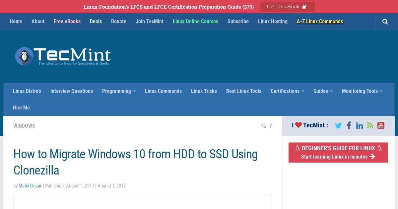The width and height of the screenshot is (398, 209).
Task: Open the TecMint Facebook icon
Action: pos(349,125)
